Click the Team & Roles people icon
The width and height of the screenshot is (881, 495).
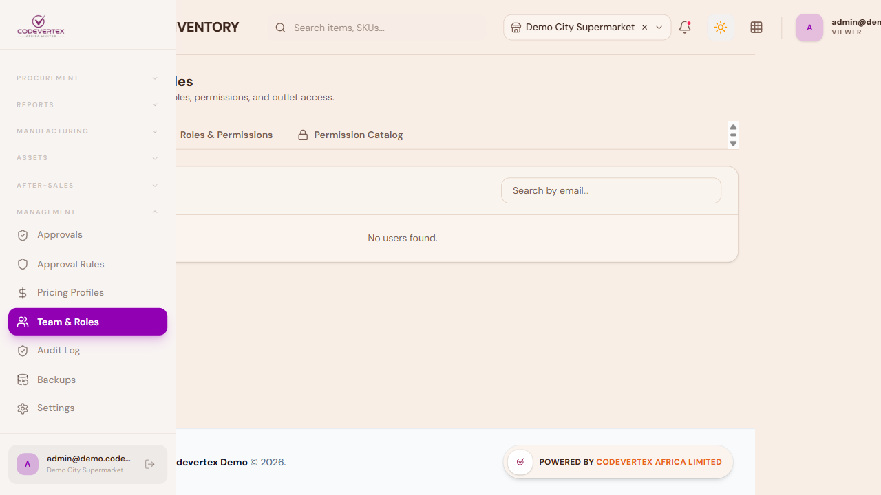tap(23, 322)
